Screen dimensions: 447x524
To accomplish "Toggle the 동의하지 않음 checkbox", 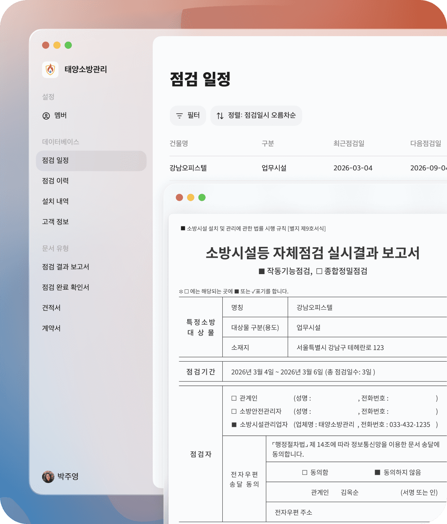I will [377, 473].
